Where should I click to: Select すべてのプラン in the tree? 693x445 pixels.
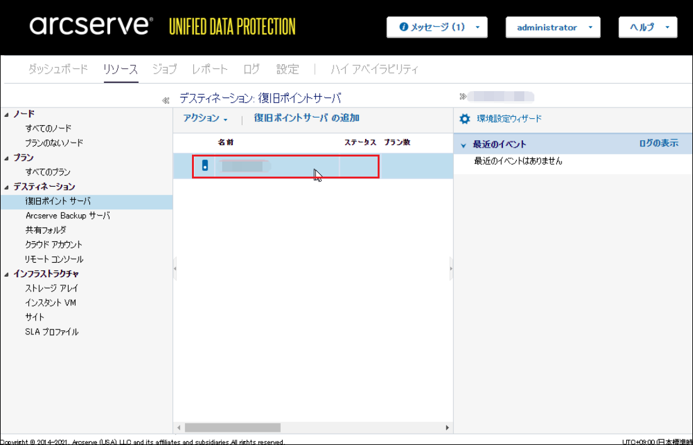coord(48,172)
